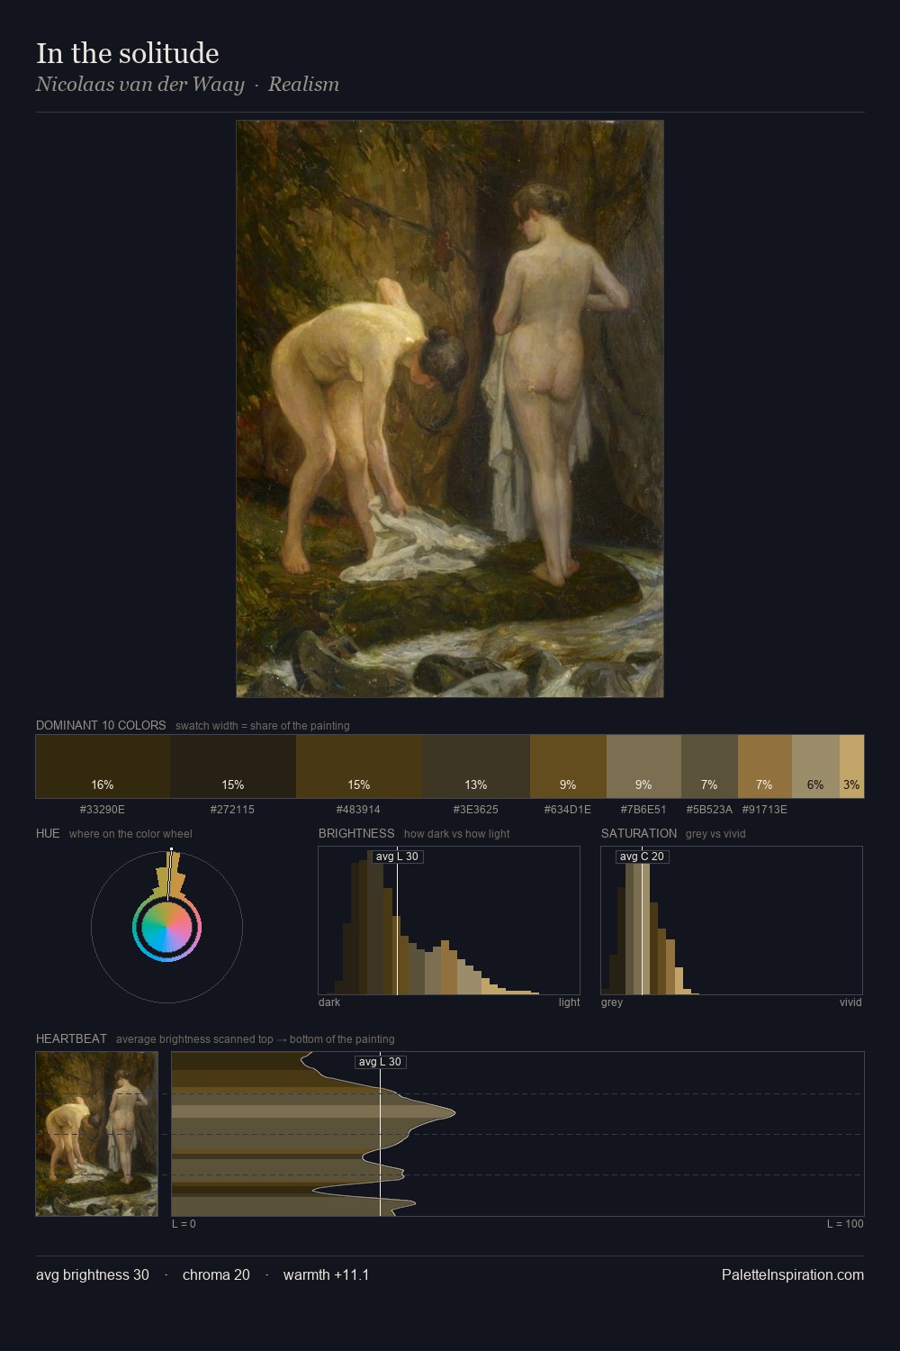Click the 'warmth +11.1' footer stat
The width and height of the screenshot is (900, 1351).
click(x=326, y=1274)
